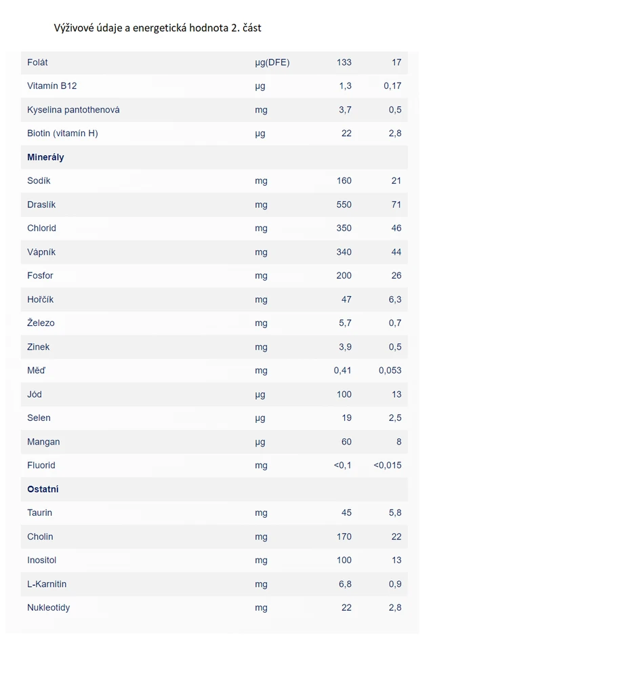Click the Fluorid value <0,015

pos(388,465)
